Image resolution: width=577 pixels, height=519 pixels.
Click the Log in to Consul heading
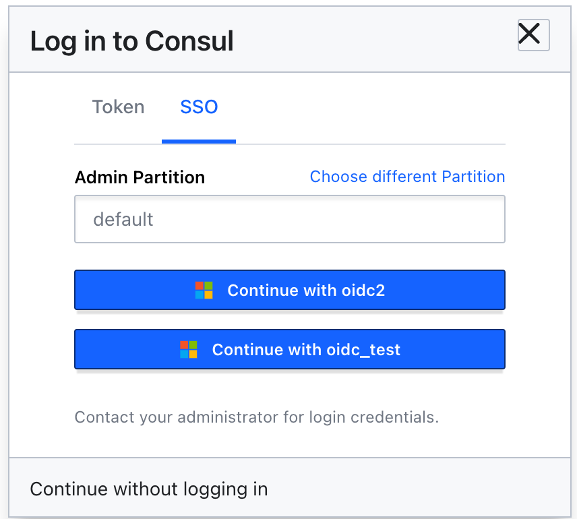click(131, 41)
